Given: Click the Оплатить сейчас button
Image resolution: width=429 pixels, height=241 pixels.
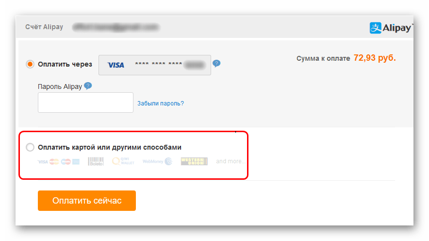Looking at the screenshot, I should [x=87, y=201].
